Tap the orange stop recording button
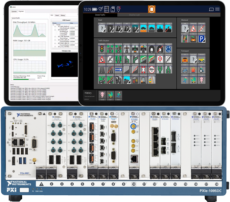Screen dimensions: 230x202 [152, 9]
